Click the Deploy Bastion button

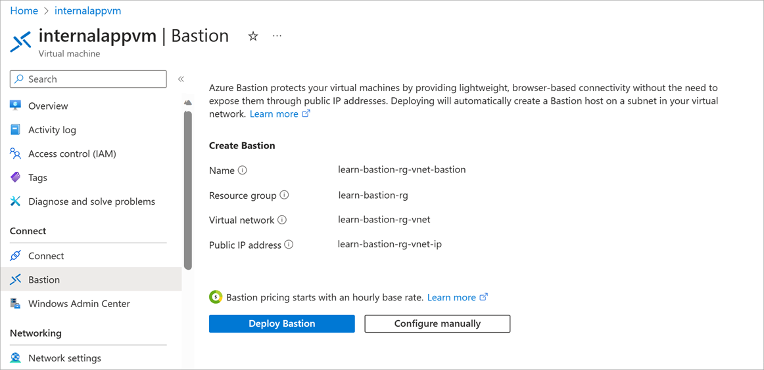tap(281, 323)
